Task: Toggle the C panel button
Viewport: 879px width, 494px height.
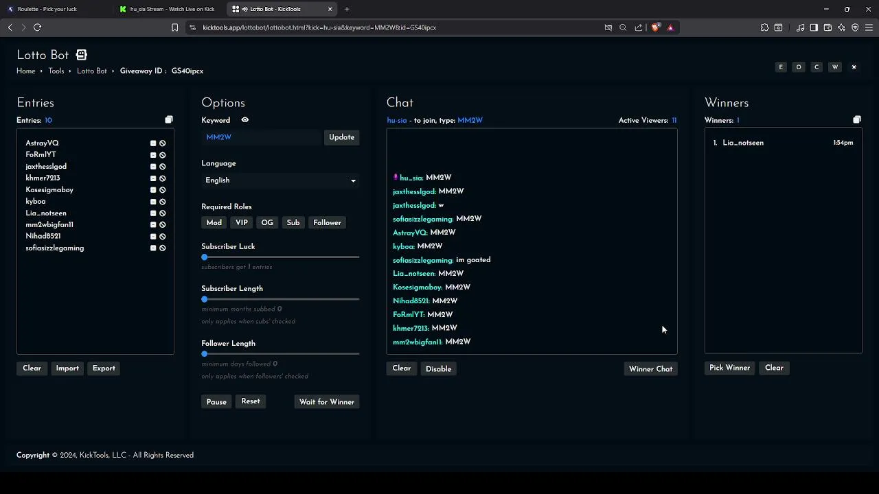Action: pyautogui.click(x=817, y=67)
